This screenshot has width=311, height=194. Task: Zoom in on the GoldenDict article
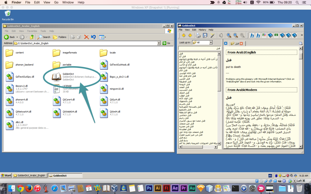point(229,35)
